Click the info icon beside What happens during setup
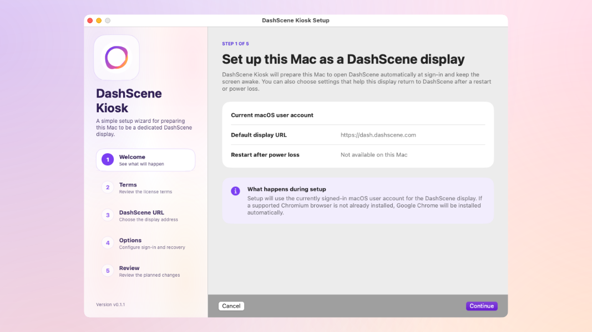This screenshot has height=332, width=592. [235, 191]
